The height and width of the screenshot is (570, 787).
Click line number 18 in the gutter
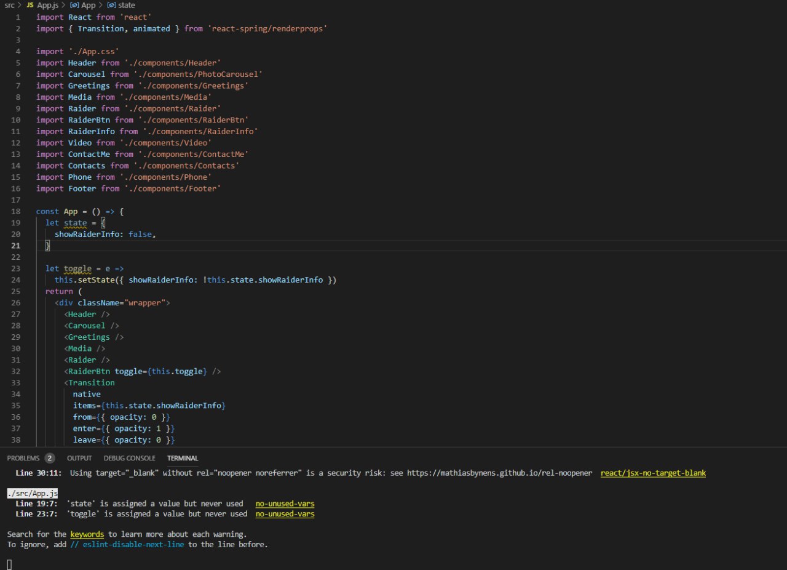15,211
